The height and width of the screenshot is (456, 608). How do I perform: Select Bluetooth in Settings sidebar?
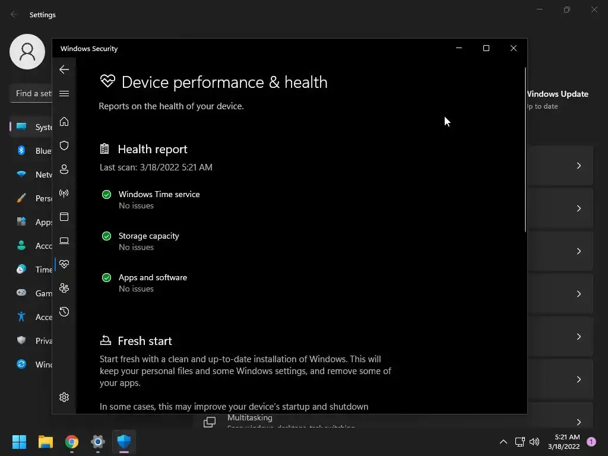pyautogui.click(x=31, y=150)
